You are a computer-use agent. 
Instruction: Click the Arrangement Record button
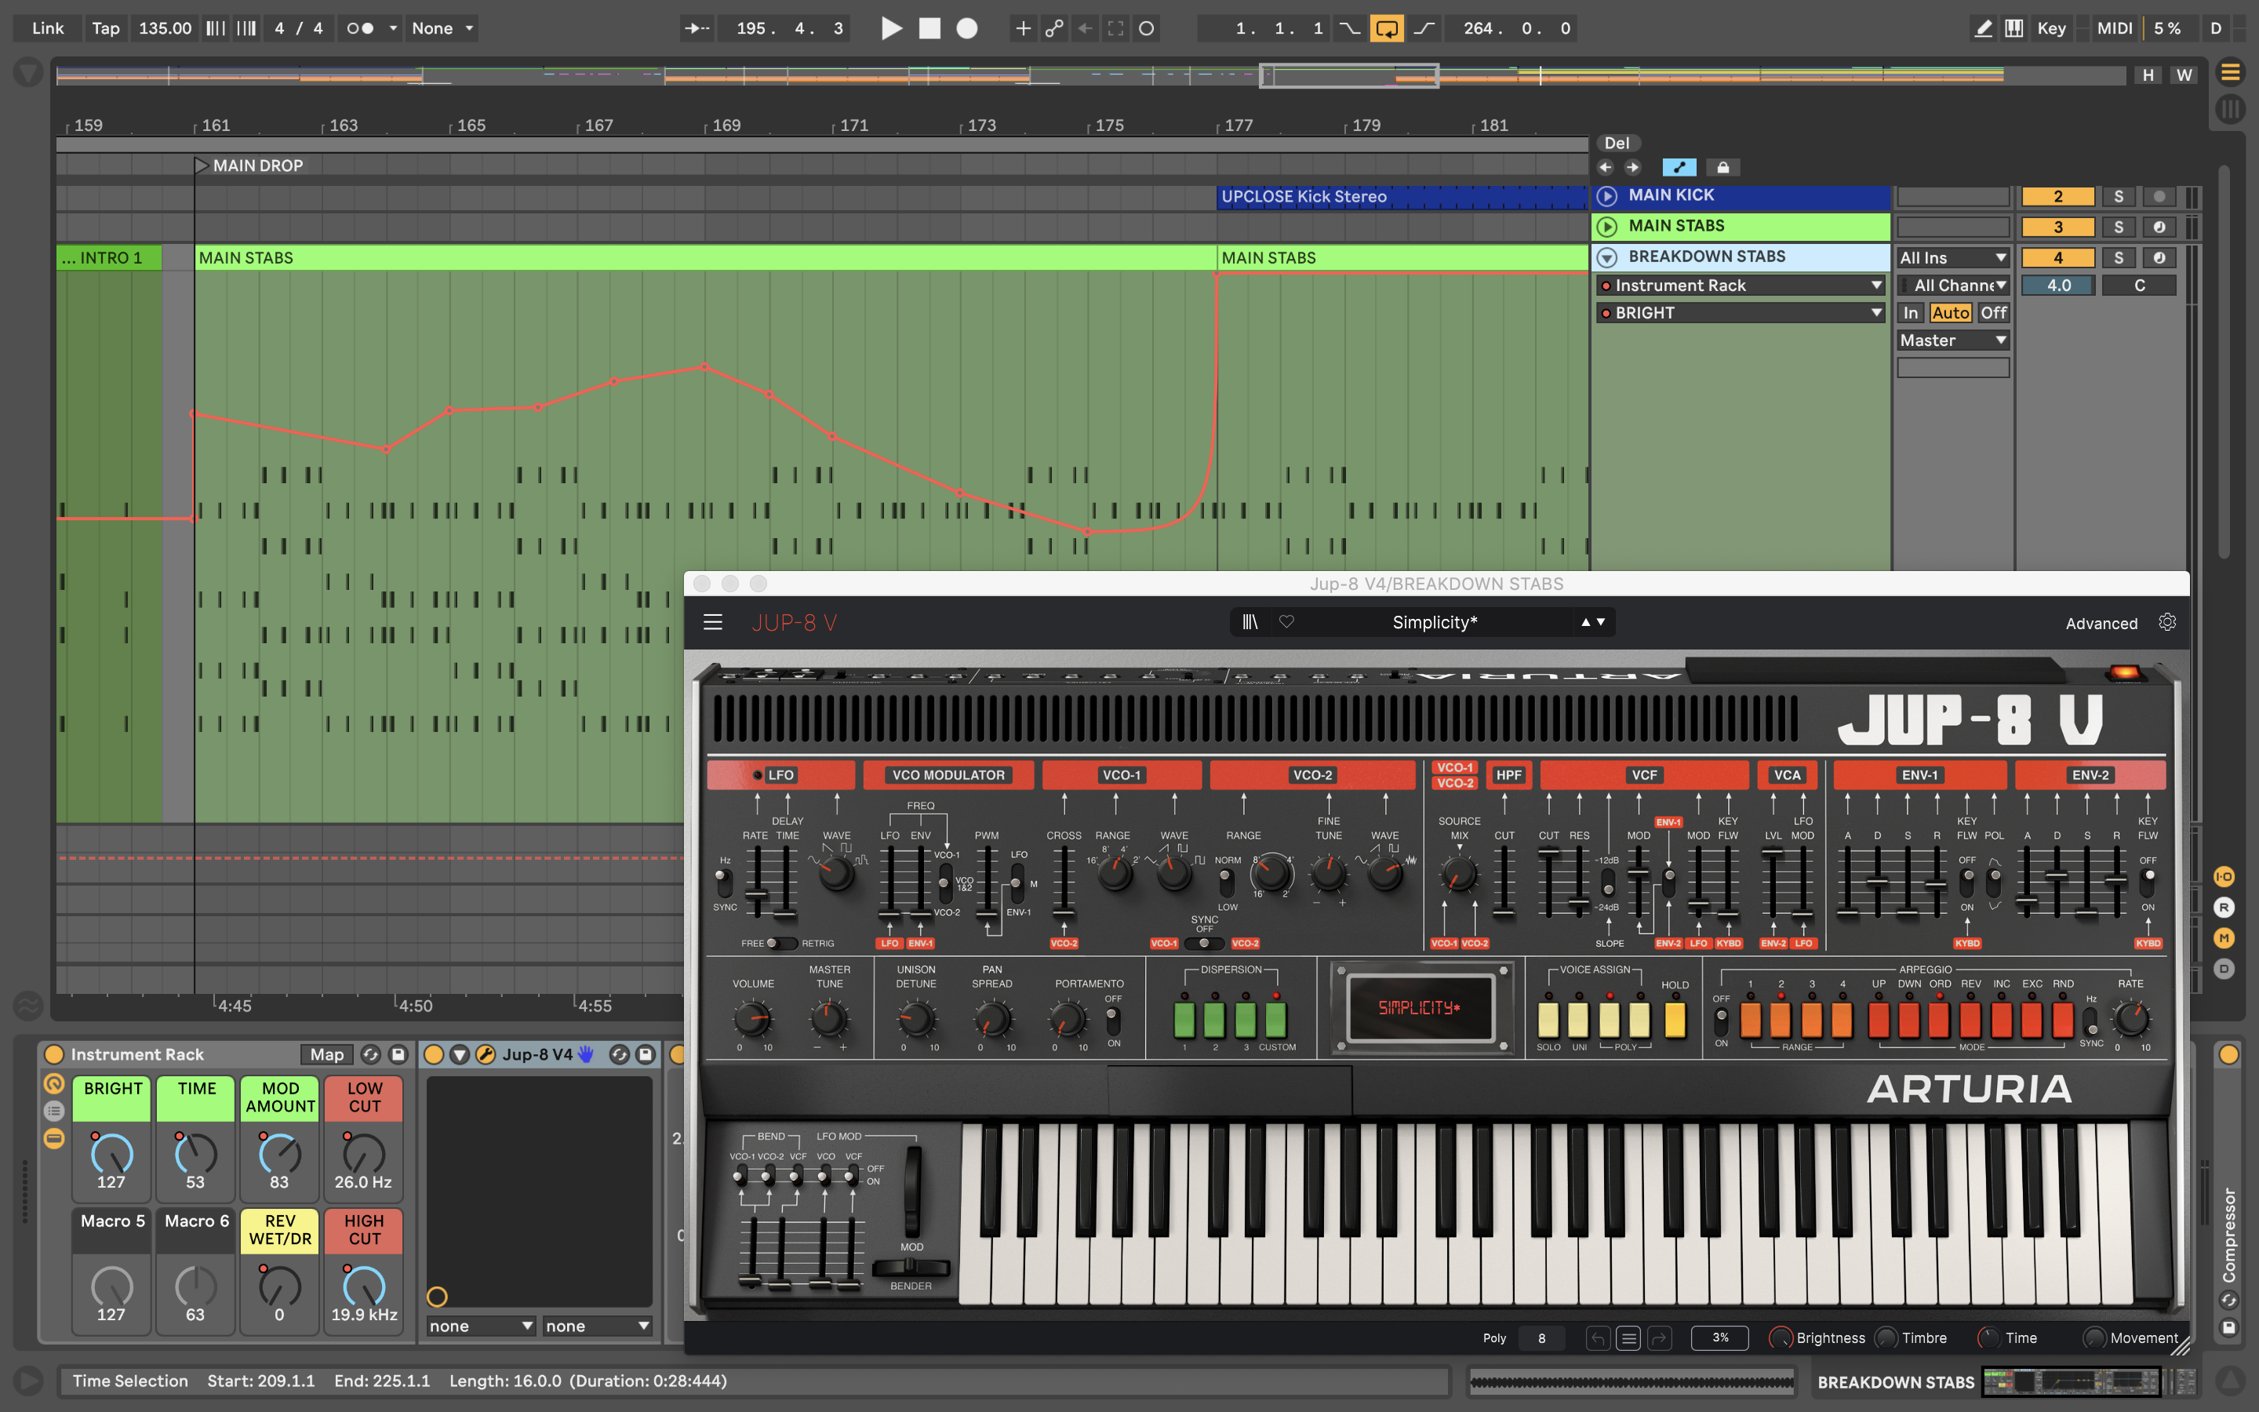click(x=967, y=28)
